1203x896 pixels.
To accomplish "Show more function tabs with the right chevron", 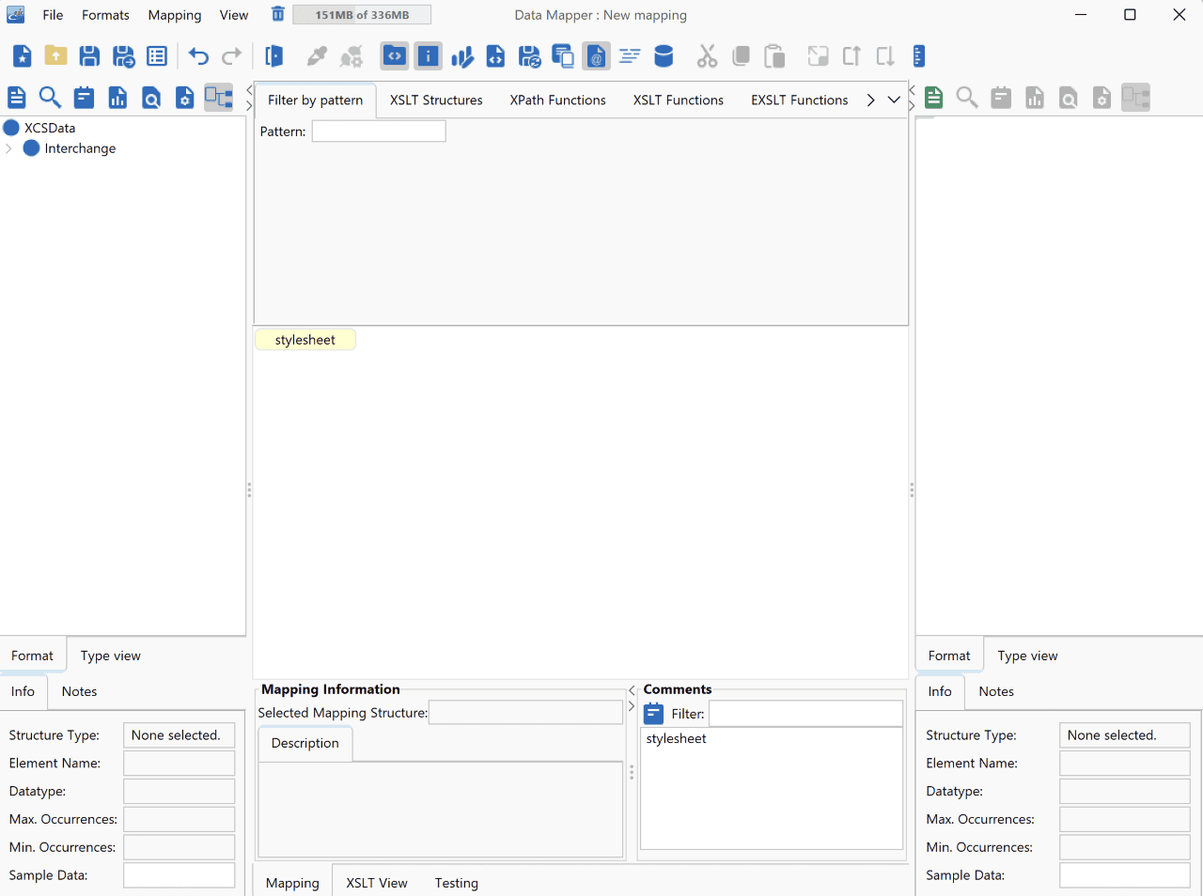I will click(871, 100).
